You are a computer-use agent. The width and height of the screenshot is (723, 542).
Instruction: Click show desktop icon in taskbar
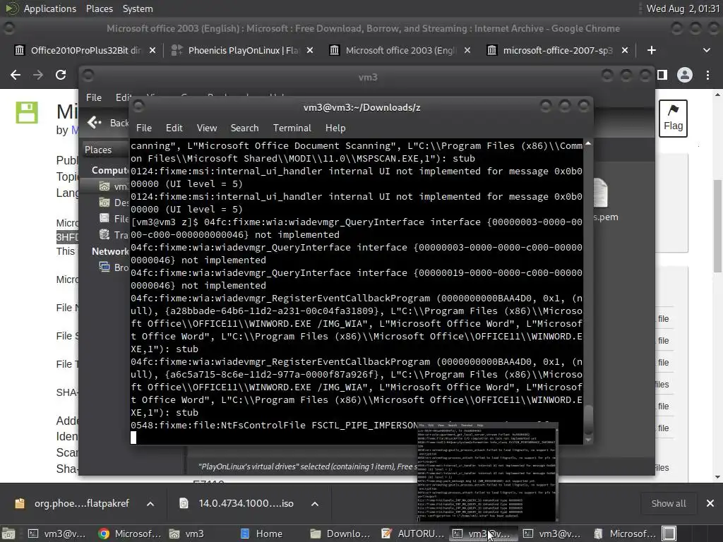tap(8, 534)
